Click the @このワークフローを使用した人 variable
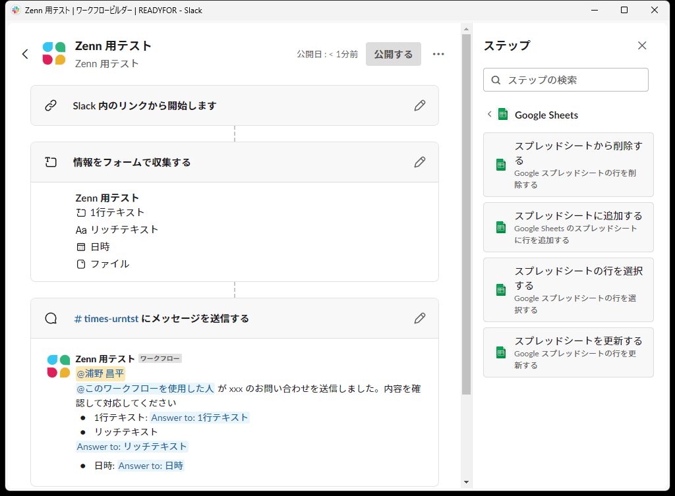Image resolution: width=675 pixels, height=496 pixels. point(145,389)
